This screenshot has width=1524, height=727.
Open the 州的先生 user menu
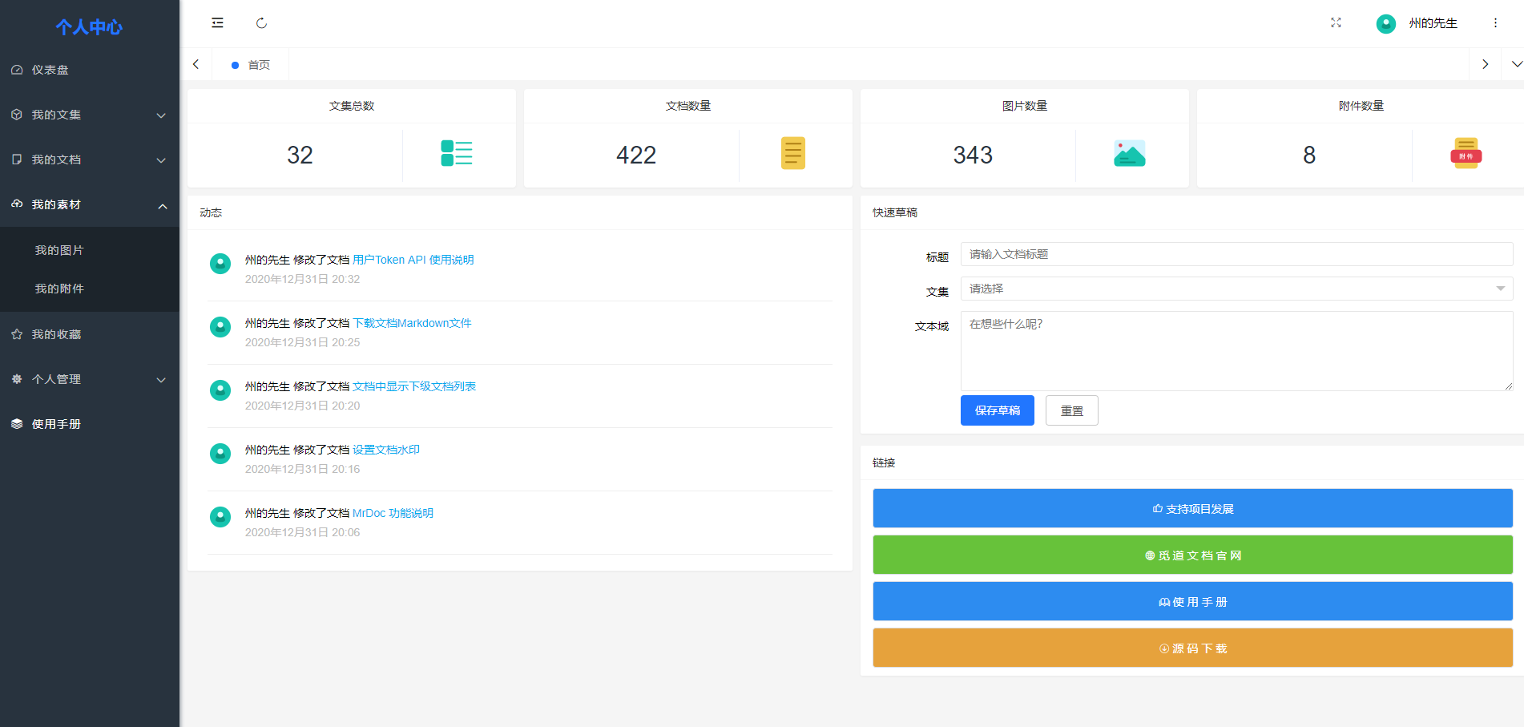pyautogui.click(x=1433, y=23)
